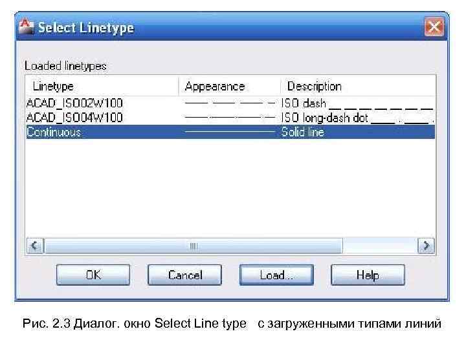Screen dimensions: 466x349
Task: Click the horizontal scrollbar thumb
Action: click(x=194, y=246)
